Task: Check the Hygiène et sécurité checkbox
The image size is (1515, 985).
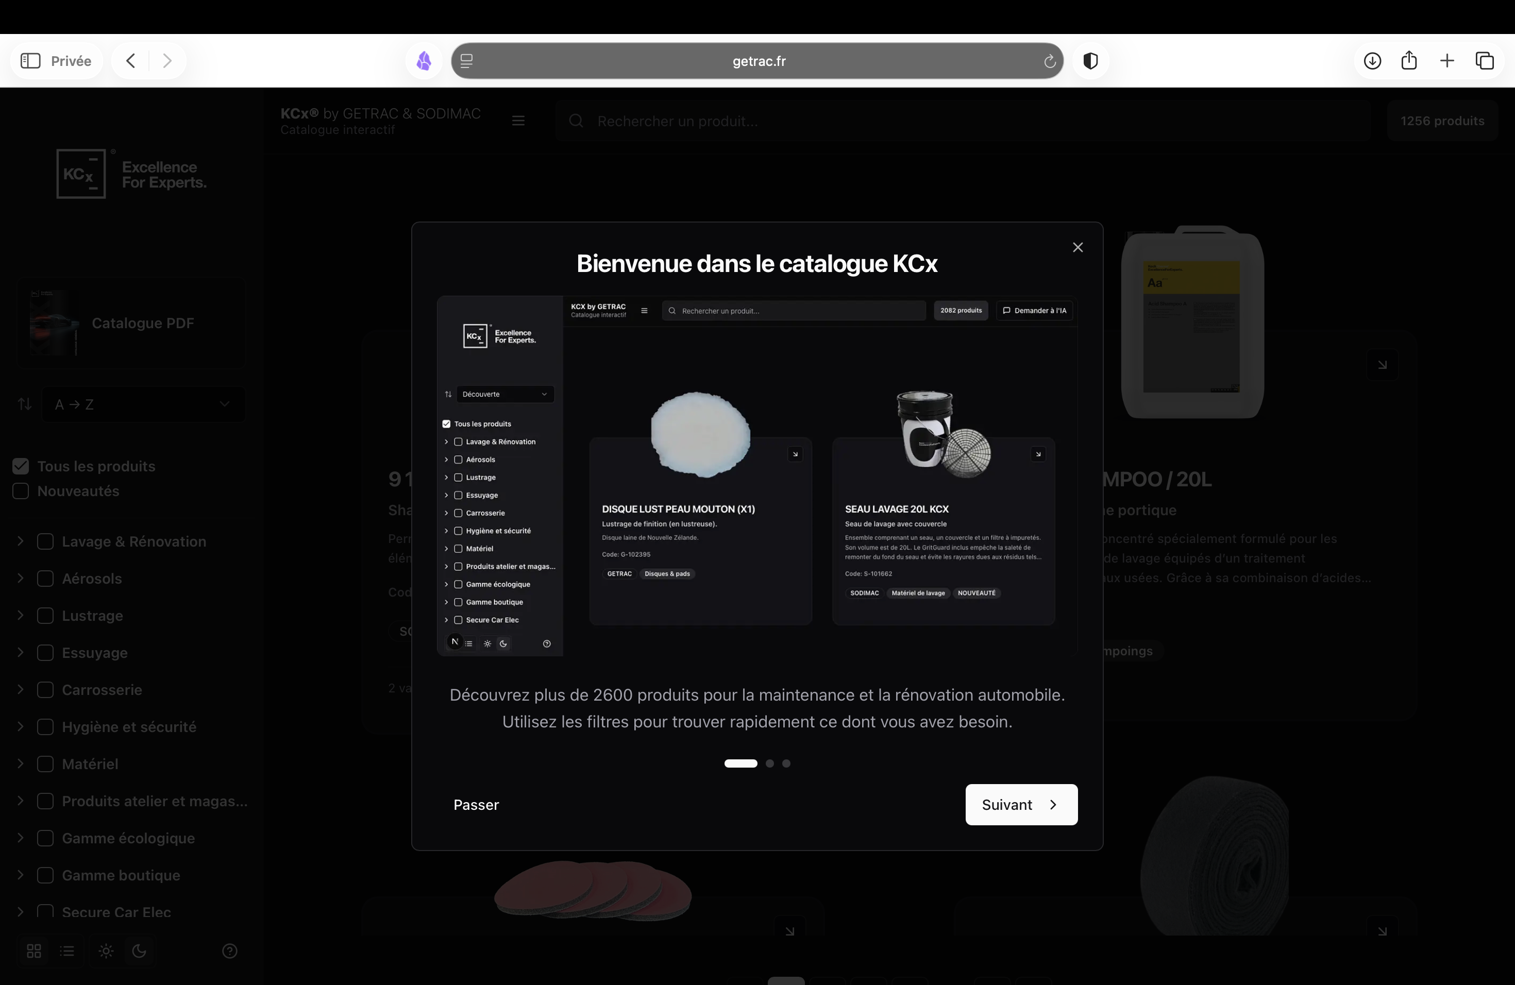Action: point(45,727)
